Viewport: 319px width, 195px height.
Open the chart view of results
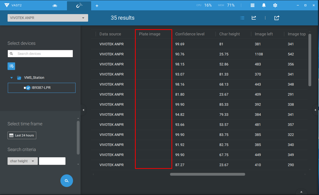pos(253,18)
